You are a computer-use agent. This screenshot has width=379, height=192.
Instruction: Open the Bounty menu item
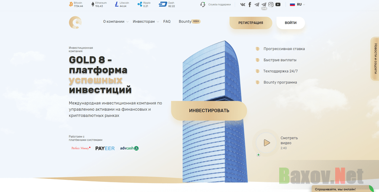pyautogui.click(x=185, y=21)
